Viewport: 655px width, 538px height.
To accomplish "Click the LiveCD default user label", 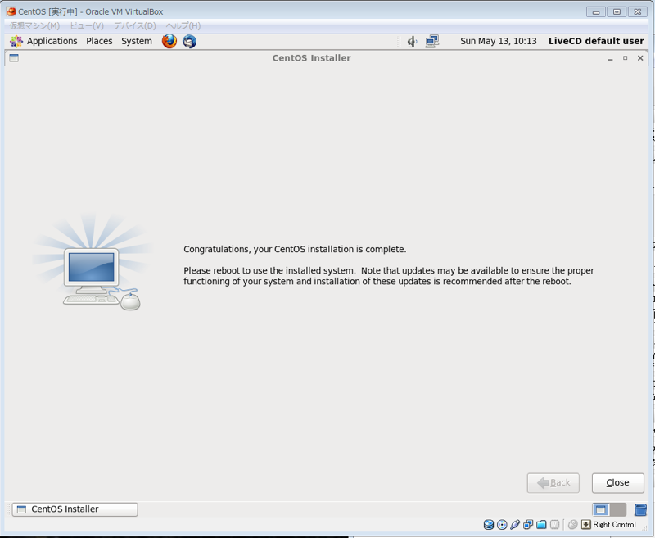I will tap(596, 41).
